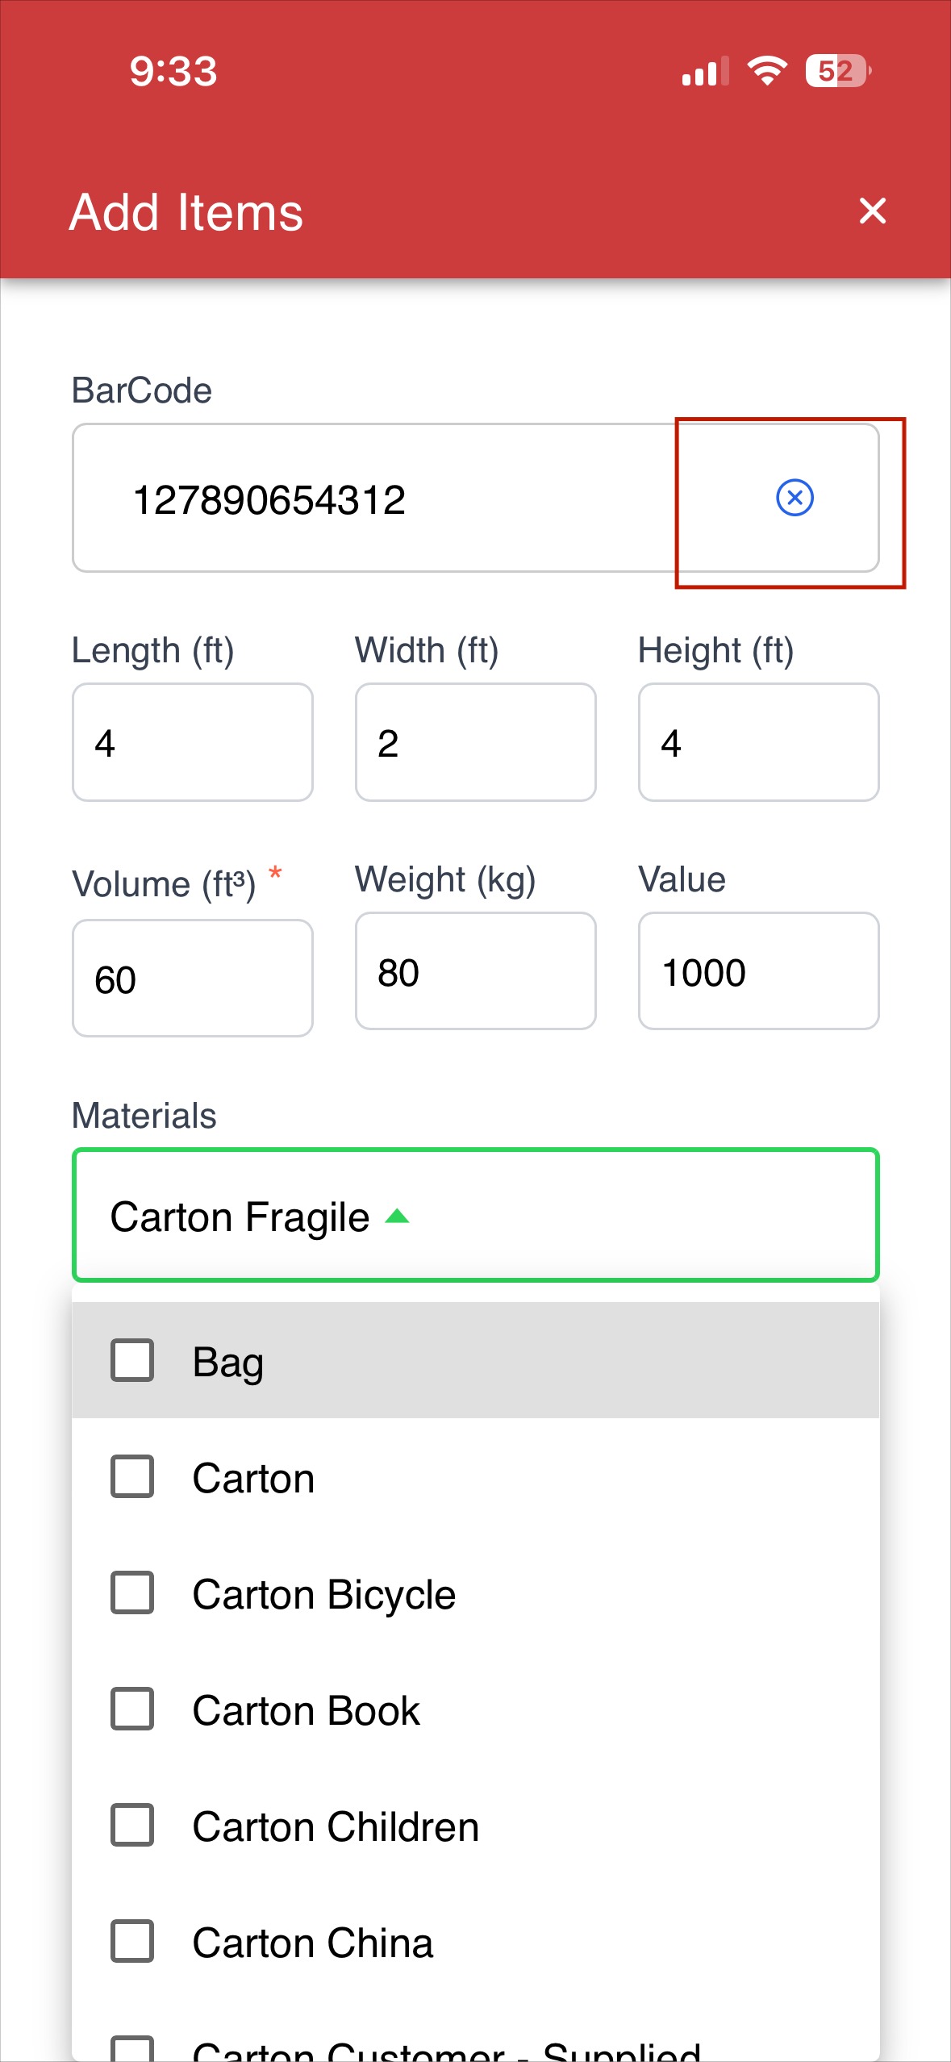Viewport: 951px width, 2062px height.
Task: Choose Carton China from the list
Action: [475, 1942]
